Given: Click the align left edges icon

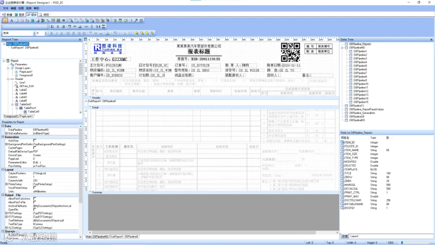Looking at the screenshot, I should 52,27.
